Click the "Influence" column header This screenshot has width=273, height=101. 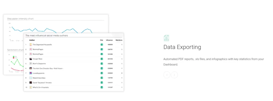109,40
